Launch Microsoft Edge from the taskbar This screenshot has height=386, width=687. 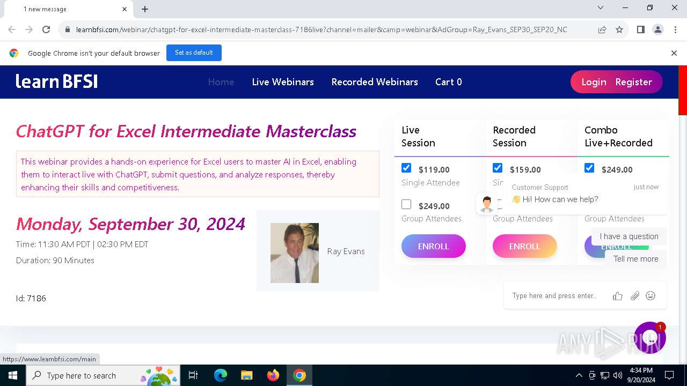pyautogui.click(x=221, y=375)
